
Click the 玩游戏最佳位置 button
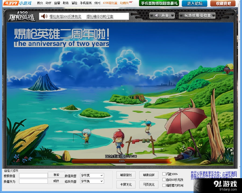[x=197, y=15]
